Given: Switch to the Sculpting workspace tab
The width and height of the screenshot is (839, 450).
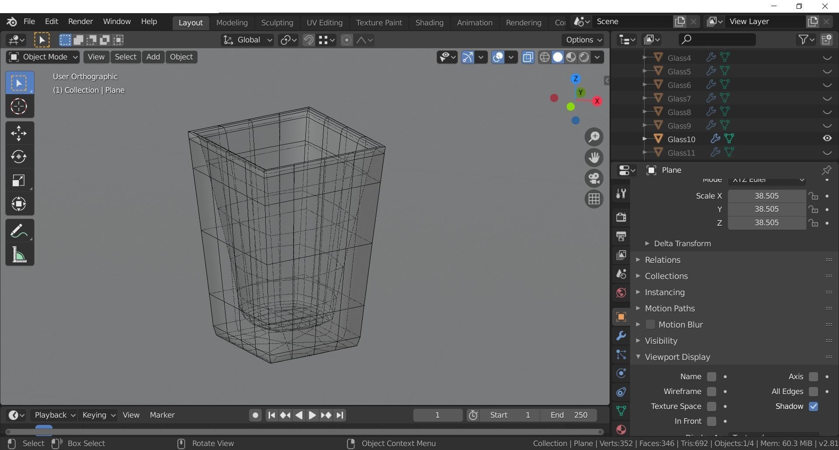Looking at the screenshot, I should point(277,23).
